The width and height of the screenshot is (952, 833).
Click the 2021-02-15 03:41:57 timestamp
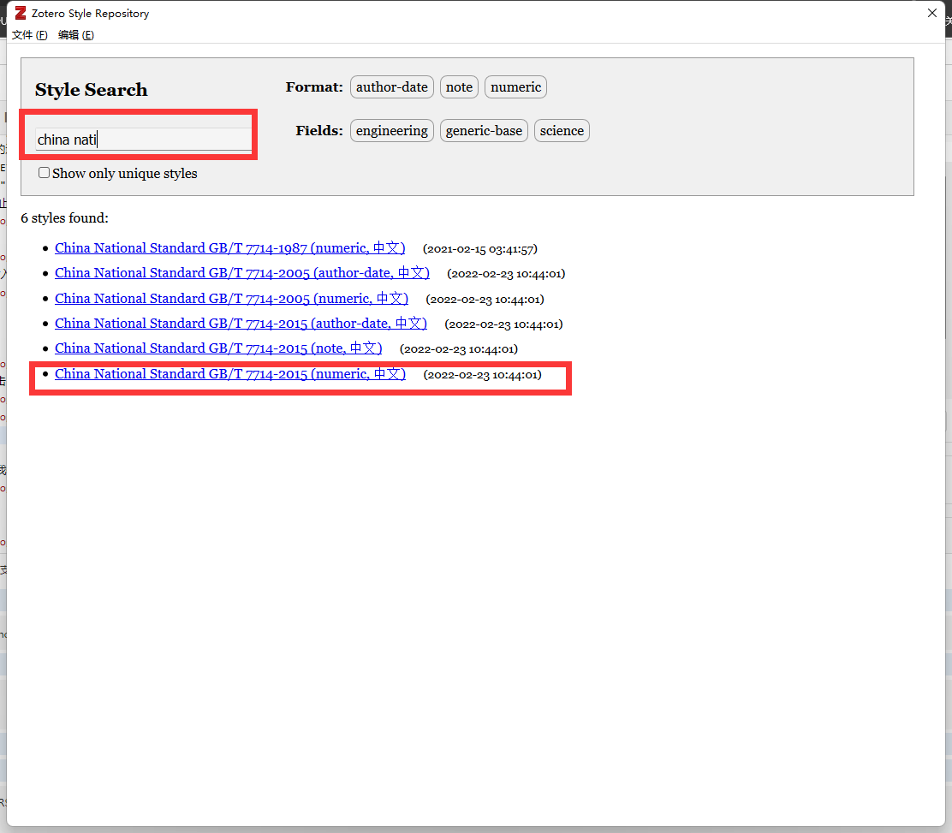point(479,249)
